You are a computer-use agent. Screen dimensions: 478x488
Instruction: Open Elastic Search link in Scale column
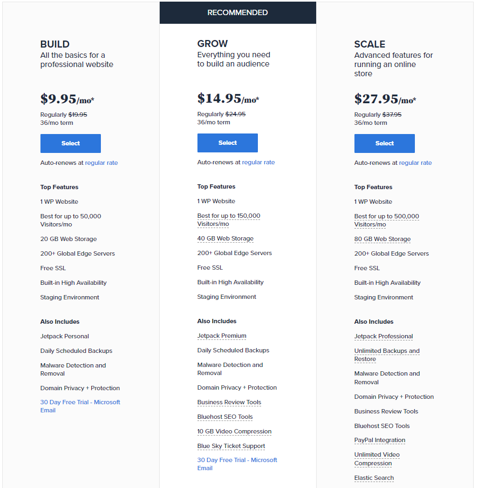click(x=374, y=478)
